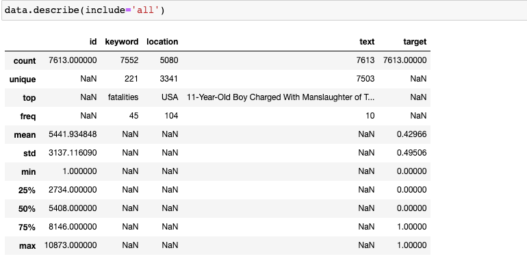Click id std value 3137.116090

point(73,153)
